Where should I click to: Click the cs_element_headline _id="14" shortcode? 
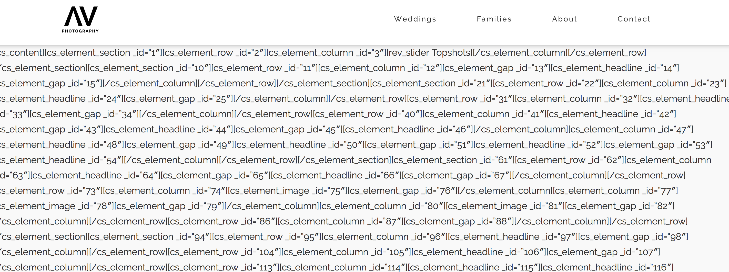pyautogui.click(x=614, y=68)
